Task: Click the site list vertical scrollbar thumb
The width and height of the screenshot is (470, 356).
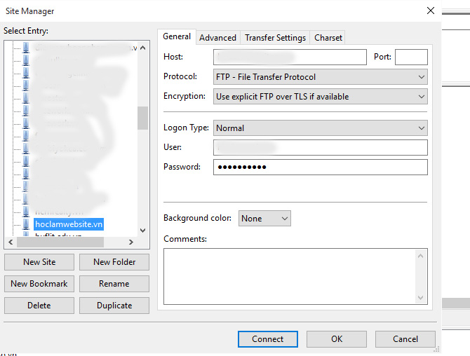Action: coord(143,118)
